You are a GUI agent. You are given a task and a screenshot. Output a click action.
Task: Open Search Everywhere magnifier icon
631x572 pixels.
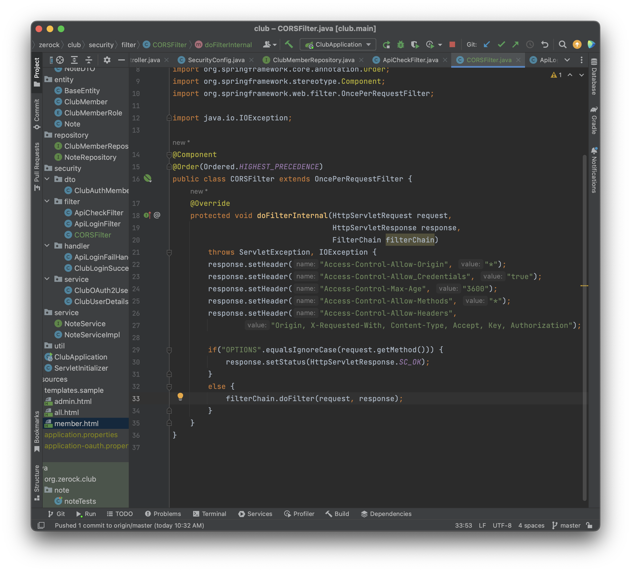[562, 44]
